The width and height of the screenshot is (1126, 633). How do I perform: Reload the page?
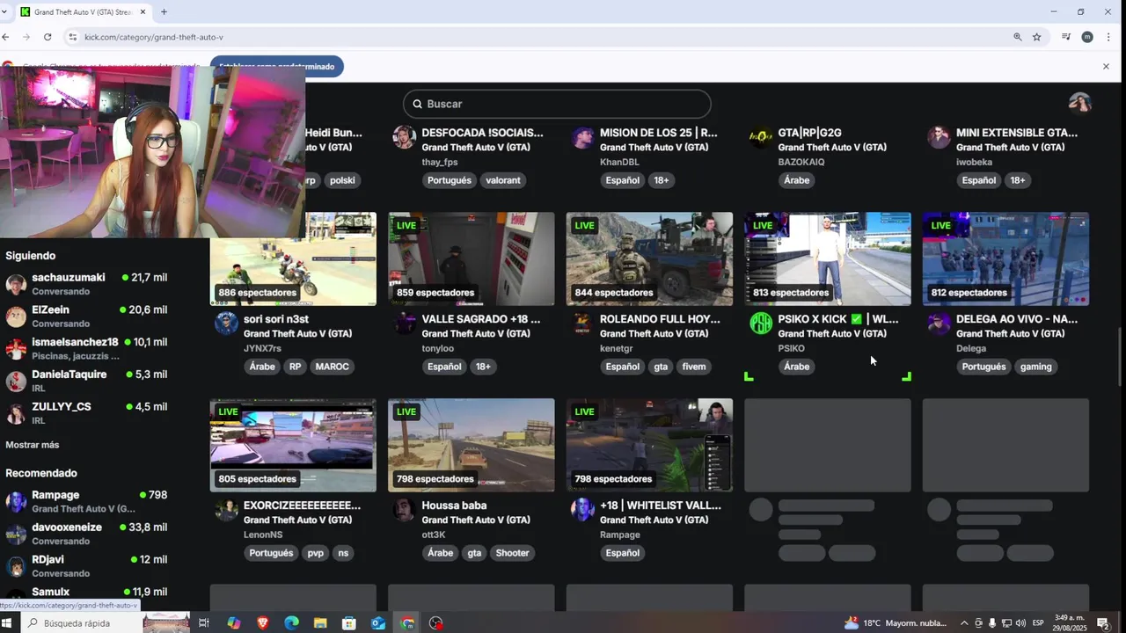click(x=48, y=37)
